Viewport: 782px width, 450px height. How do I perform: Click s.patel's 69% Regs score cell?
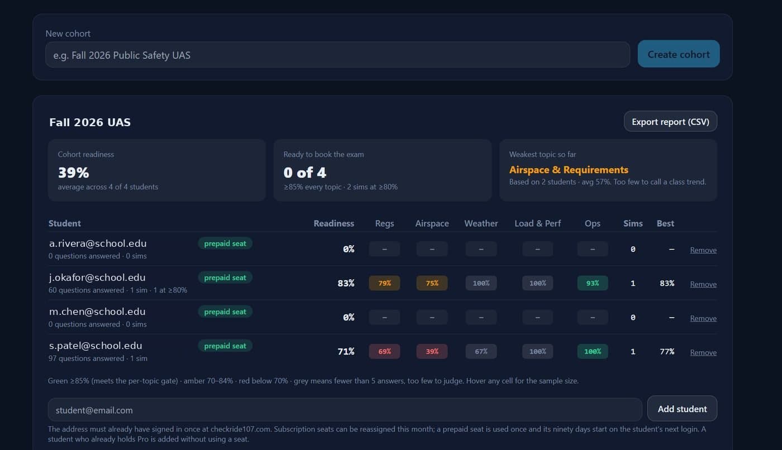[384, 351]
